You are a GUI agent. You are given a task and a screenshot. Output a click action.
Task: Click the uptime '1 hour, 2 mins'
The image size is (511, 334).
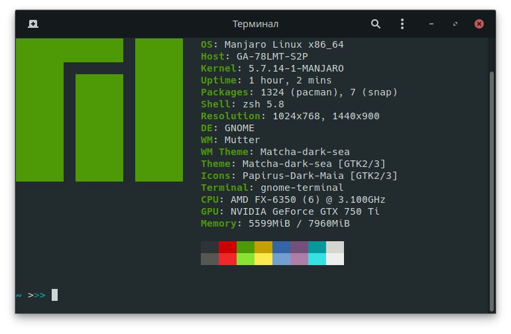pyautogui.click(x=290, y=80)
